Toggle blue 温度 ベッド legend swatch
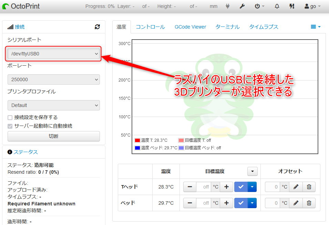The height and width of the screenshot is (225, 329). point(137,148)
